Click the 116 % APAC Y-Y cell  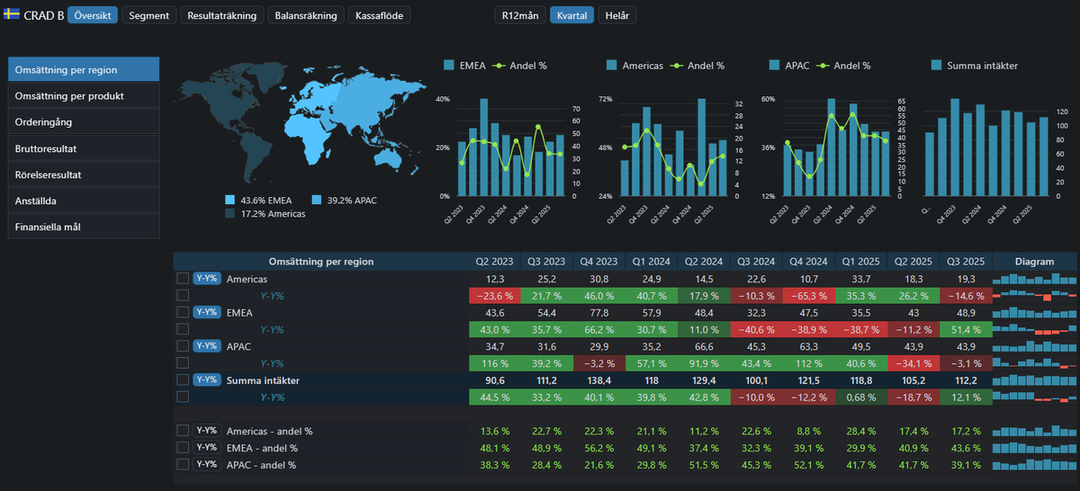tap(495, 363)
